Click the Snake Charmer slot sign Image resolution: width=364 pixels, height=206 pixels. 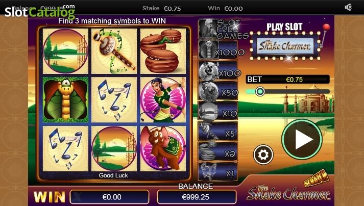pos(285,46)
